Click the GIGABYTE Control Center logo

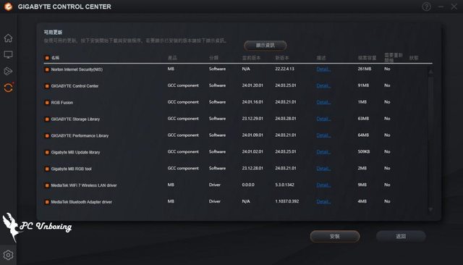(8, 7)
